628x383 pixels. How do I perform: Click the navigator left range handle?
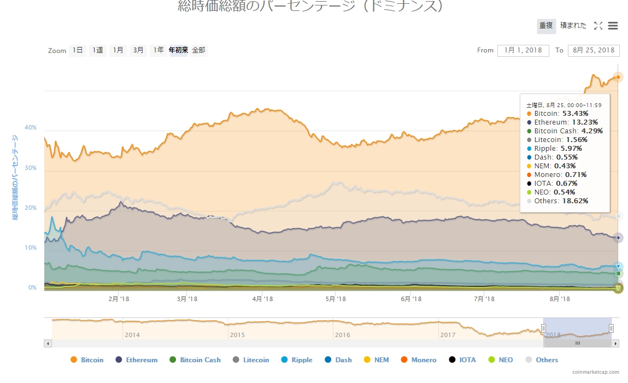coord(543,328)
